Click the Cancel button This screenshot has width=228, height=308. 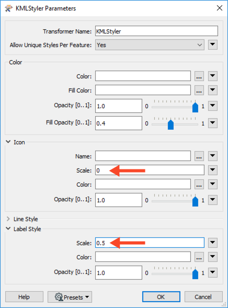coord(203,297)
